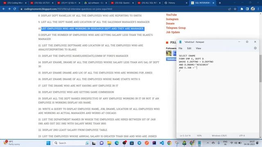Open the Job Update link
Image resolution: width=262 pixels, height=147 pixels.
point(173,32)
